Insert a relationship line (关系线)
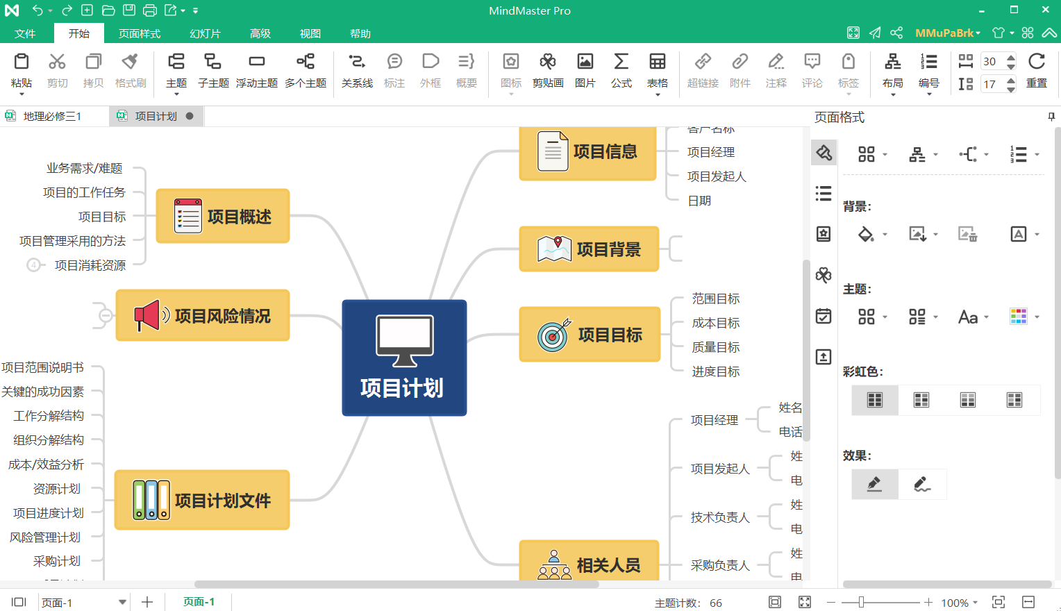The image size is (1061, 611). [357, 69]
